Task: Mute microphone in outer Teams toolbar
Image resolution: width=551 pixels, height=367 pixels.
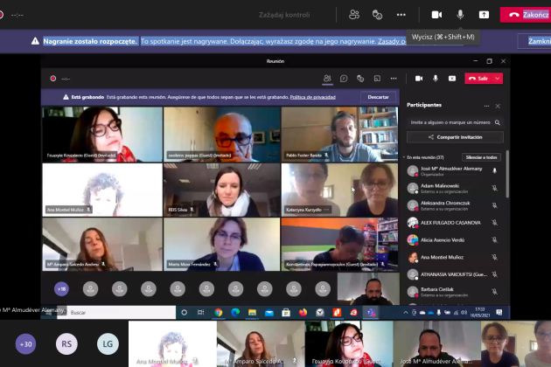Action: click(460, 14)
